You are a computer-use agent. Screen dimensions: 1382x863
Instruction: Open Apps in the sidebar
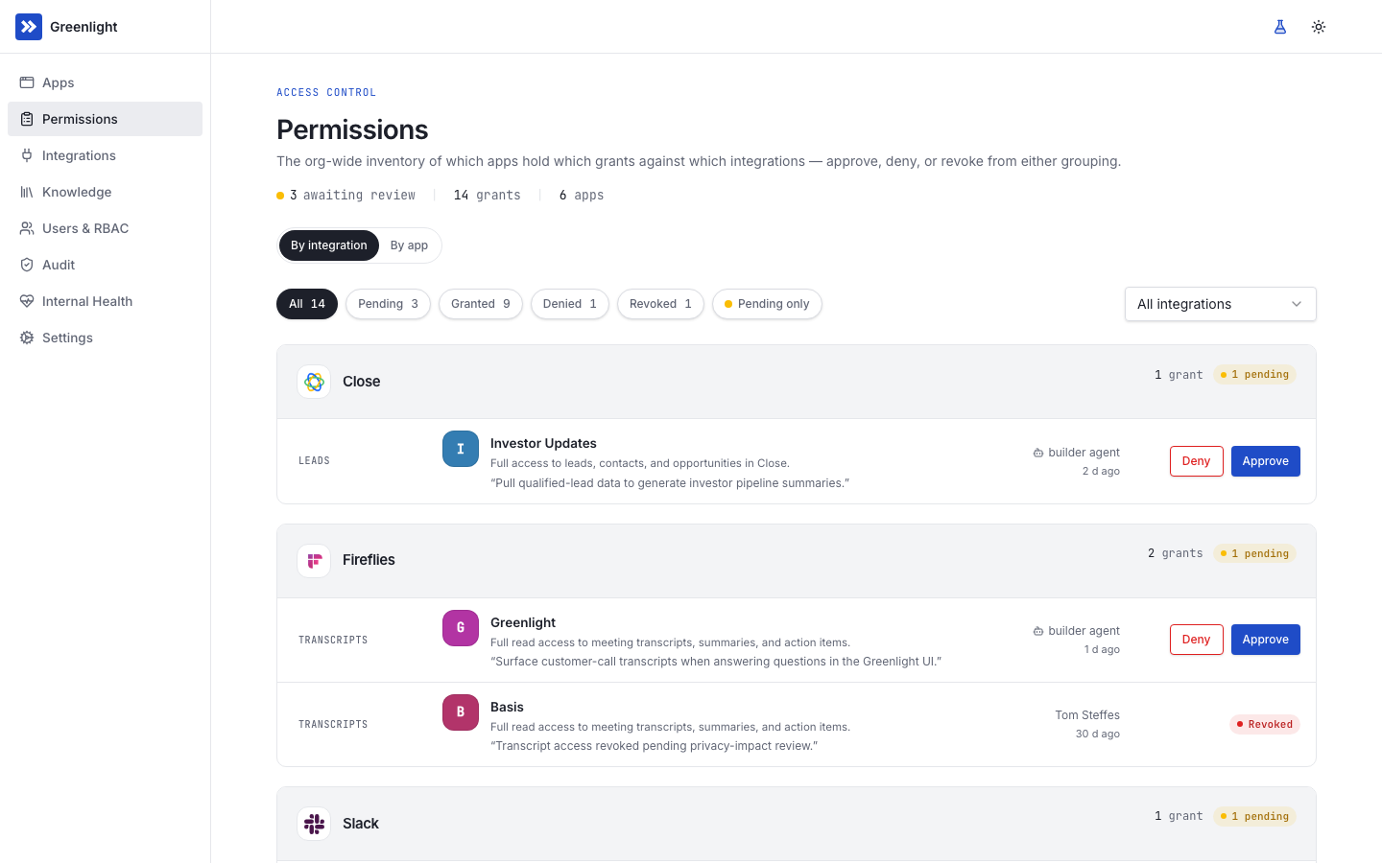click(105, 82)
